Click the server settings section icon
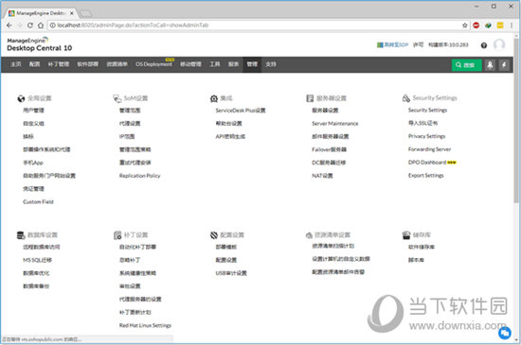 click(310, 98)
